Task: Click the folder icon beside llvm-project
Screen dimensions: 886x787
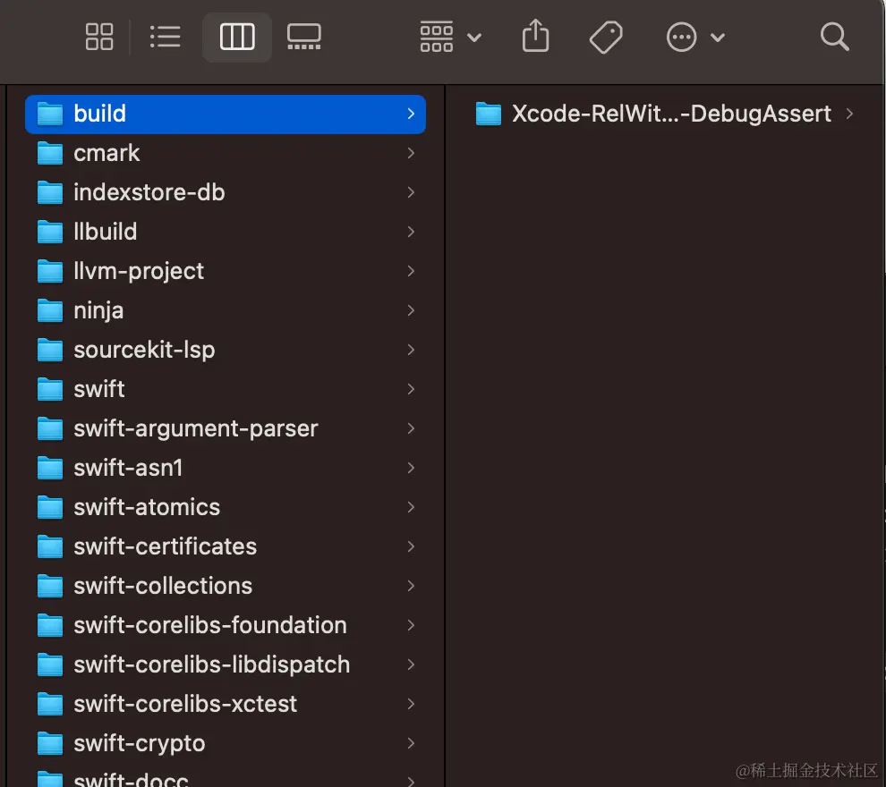Action: click(x=50, y=272)
